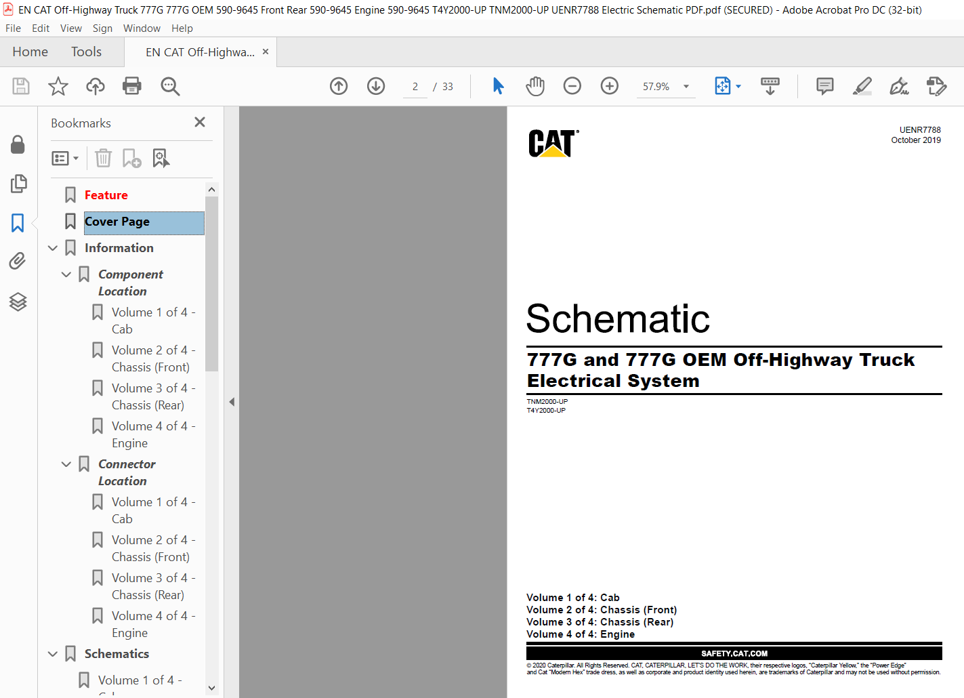The image size is (964, 698).
Task: Open the File menu
Action: [13, 28]
